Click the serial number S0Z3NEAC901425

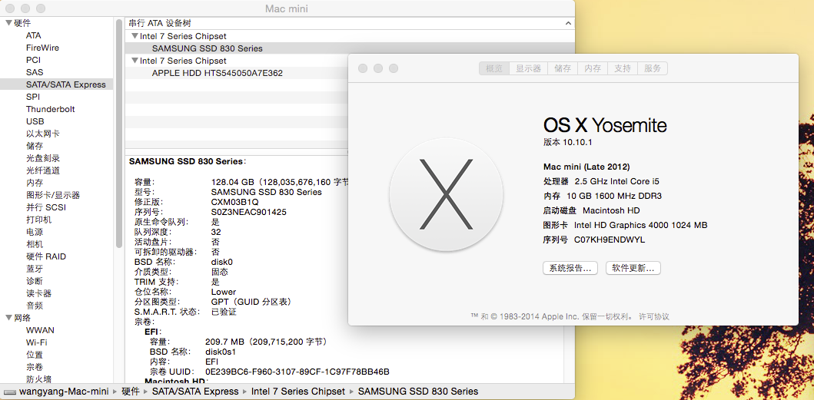(x=249, y=212)
